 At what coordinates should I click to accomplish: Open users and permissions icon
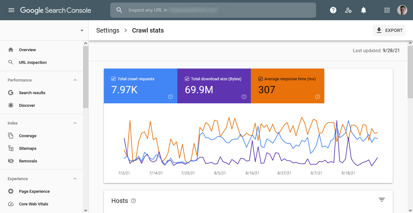pos(348,10)
